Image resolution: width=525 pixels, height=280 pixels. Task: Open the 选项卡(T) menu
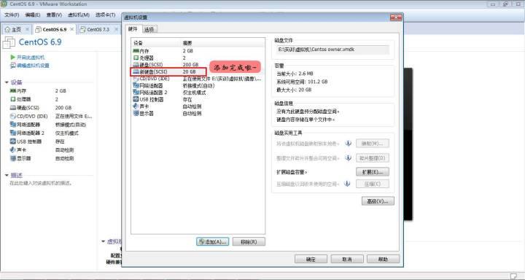(x=105, y=15)
